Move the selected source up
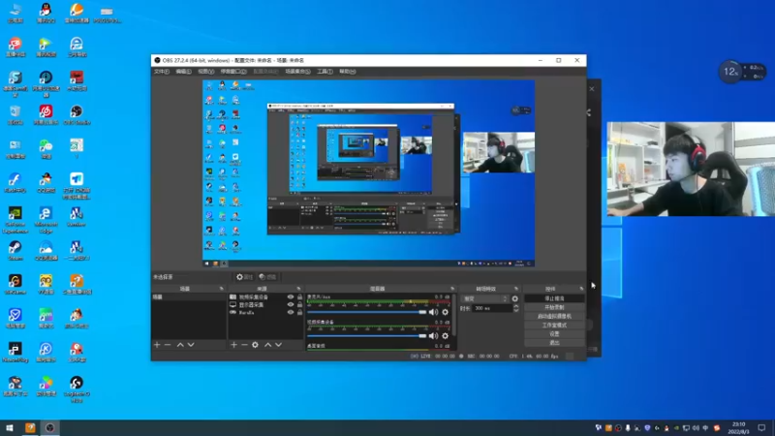 coord(268,345)
